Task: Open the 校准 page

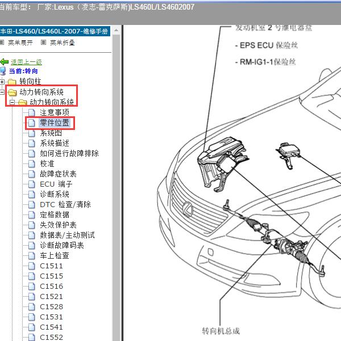Action: click(47, 163)
